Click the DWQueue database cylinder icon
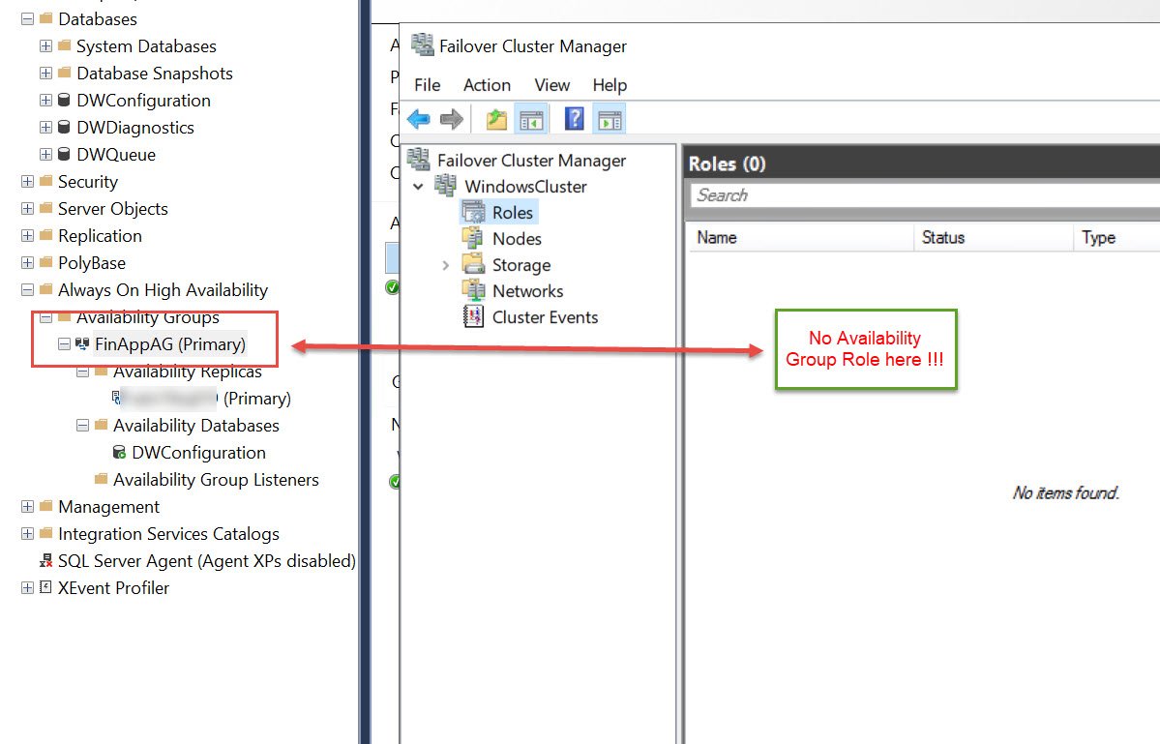The width and height of the screenshot is (1160, 744). pos(65,154)
